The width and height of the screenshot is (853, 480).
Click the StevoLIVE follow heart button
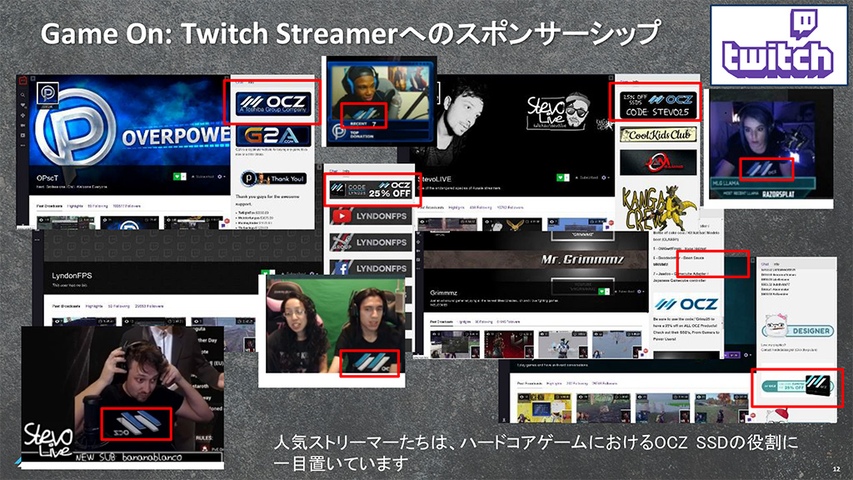point(562,177)
